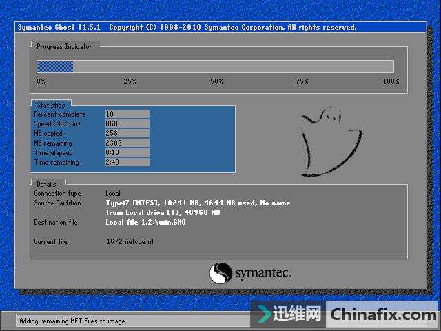Click the Current file label
441x331 pixels.
[x=50, y=241]
